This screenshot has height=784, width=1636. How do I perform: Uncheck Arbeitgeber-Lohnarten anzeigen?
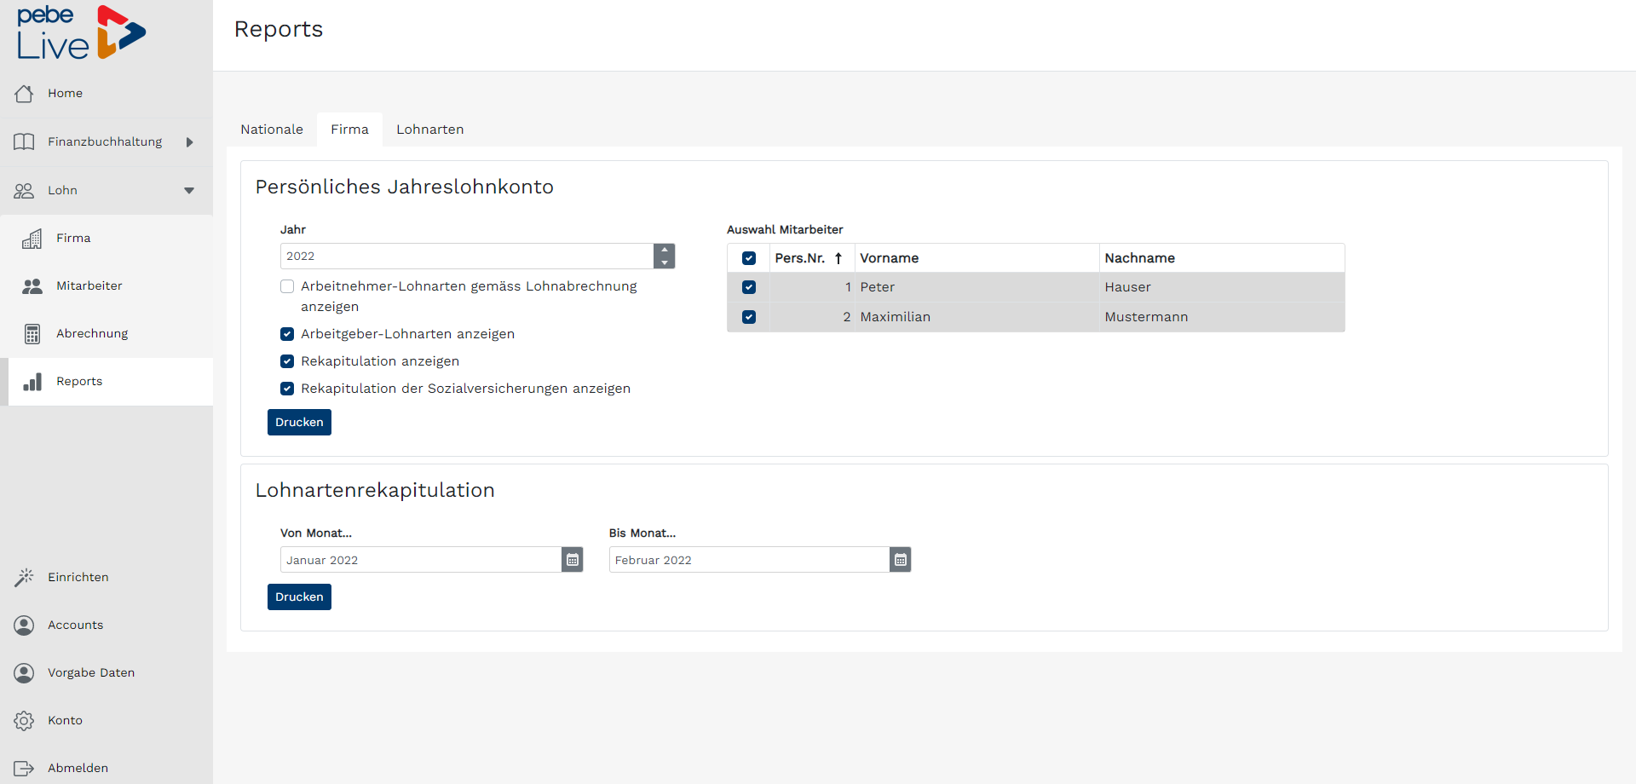pyautogui.click(x=287, y=334)
